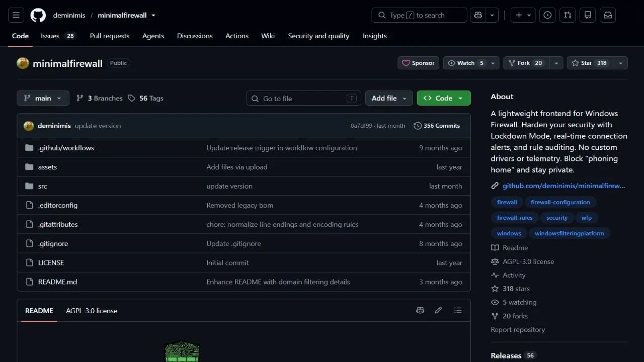Screen dimensions: 644x362
Task: Open the Insights tab
Action: [x=375, y=36]
